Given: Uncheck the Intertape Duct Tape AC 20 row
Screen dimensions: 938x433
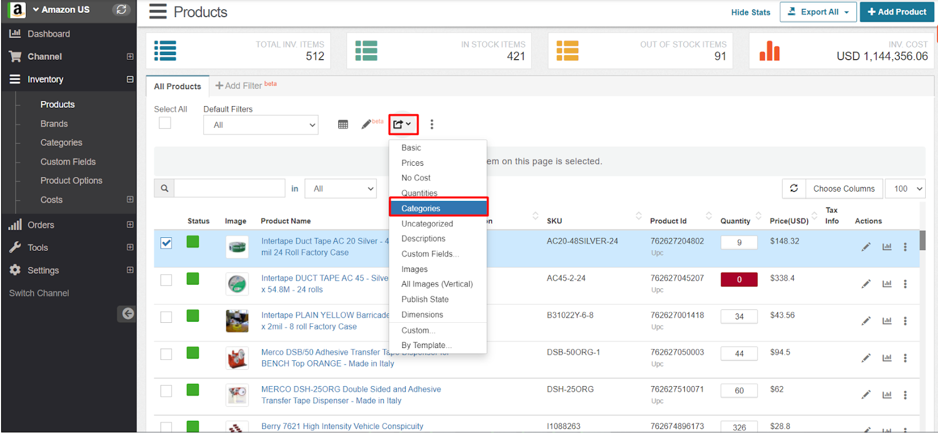Looking at the screenshot, I should pos(166,243).
